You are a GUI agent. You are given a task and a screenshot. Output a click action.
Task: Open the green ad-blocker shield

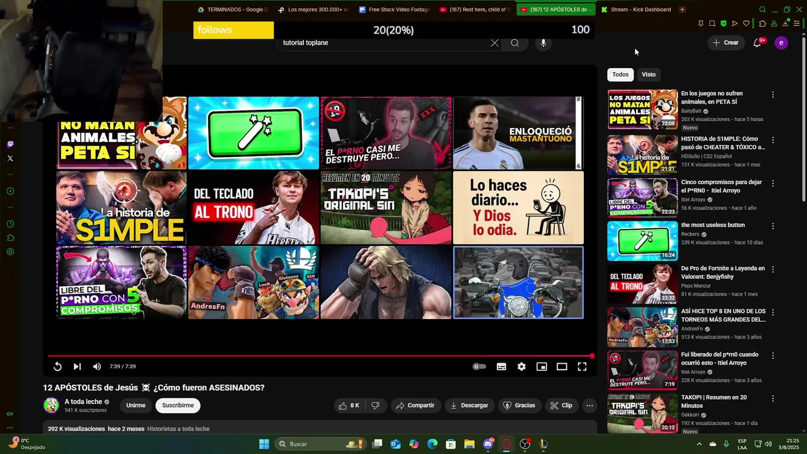pyautogui.click(x=723, y=23)
